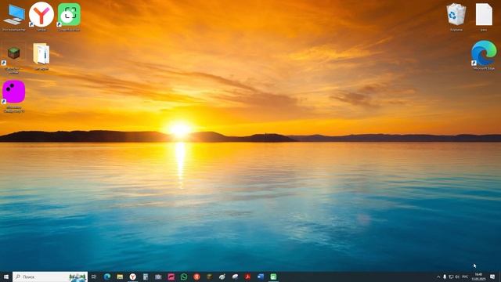This screenshot has width=501, height=282.
Task: Open WhatsApp from the taskbar
Action: 184,277
